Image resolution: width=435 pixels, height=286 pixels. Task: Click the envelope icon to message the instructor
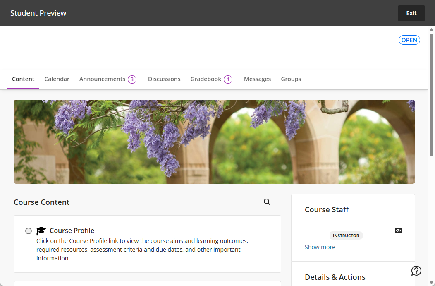pyautogui.click(x=398, y=231)
